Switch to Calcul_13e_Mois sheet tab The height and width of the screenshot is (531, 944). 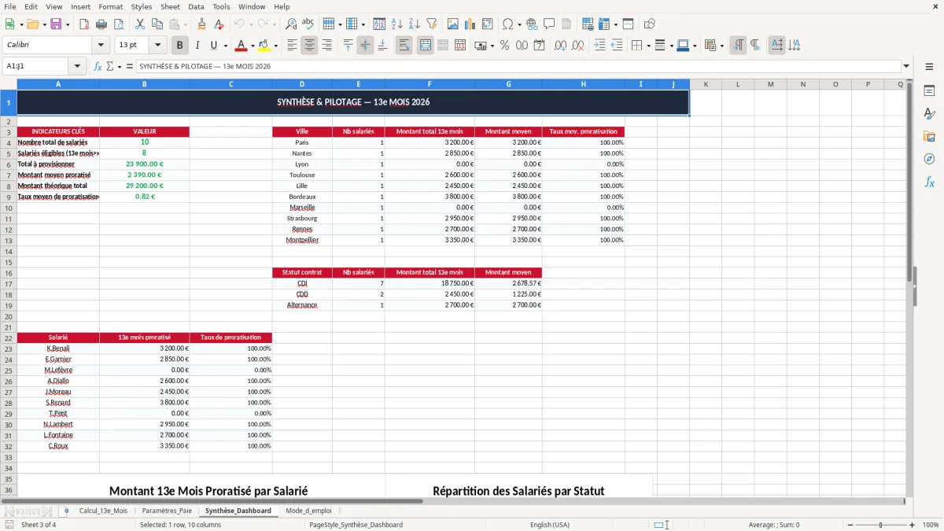coord(103,511)
